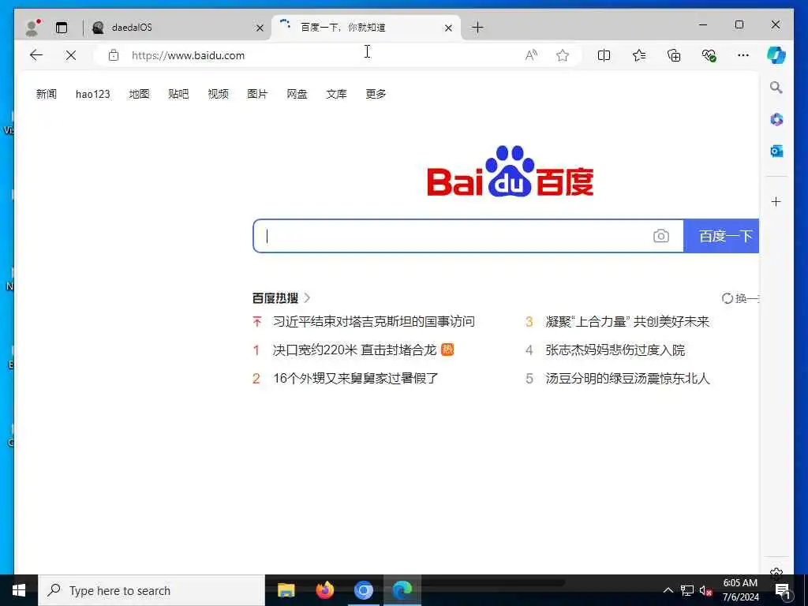Open the 图片 link

pyautogui.click(x=257, y=94)
